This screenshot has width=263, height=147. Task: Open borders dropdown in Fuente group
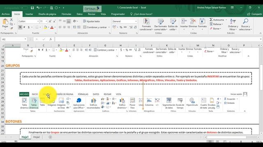tap(40, 27)
